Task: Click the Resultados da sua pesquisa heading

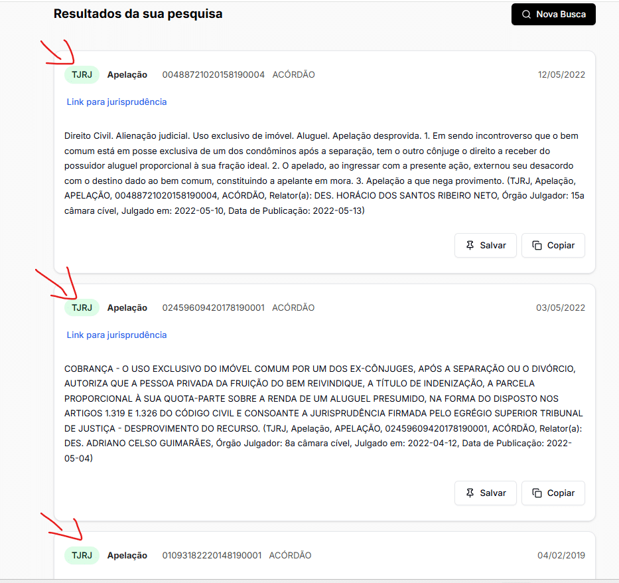Action: click(138, 14)
